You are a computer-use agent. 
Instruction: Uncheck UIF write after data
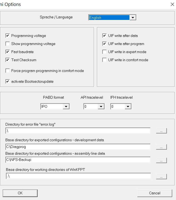click(104, 36)
